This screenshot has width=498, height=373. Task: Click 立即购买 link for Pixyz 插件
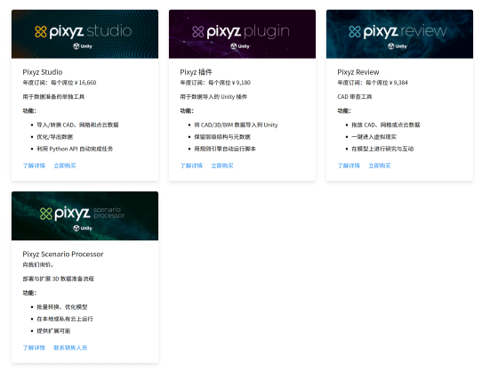pyautogui.click(x=222, y=166)
